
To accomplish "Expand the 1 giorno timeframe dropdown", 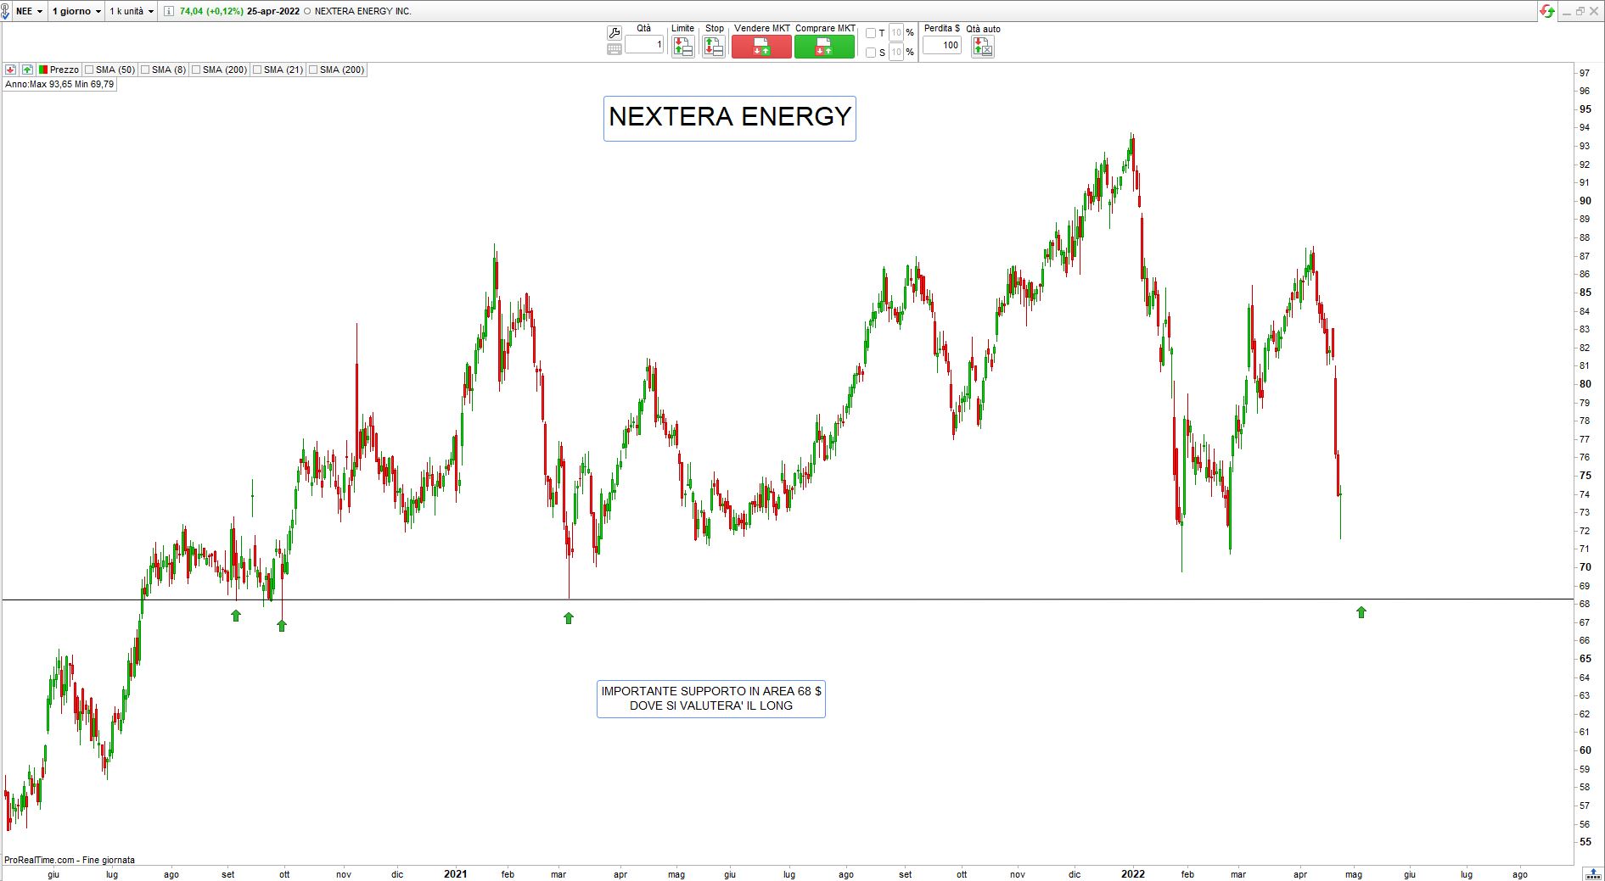I will (x=76, y=11).
